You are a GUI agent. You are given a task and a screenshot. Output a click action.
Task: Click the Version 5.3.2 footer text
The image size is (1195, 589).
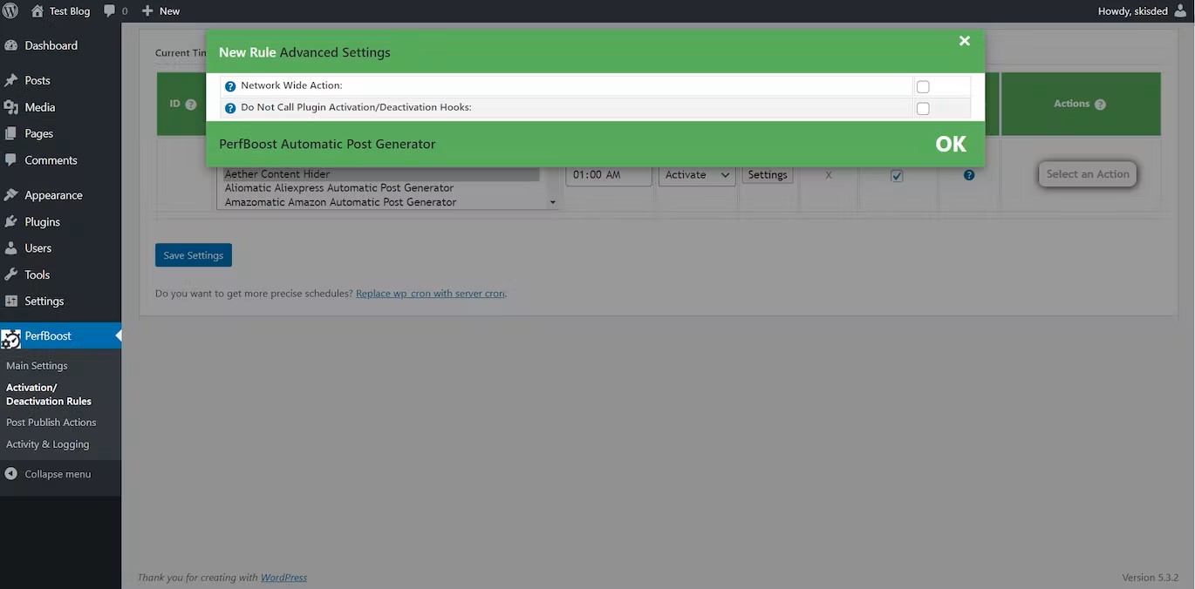coord(1151,578)
